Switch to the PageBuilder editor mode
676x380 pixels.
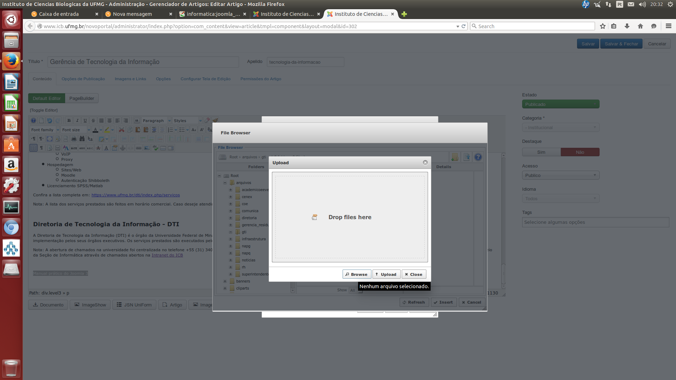click(82, 99)
